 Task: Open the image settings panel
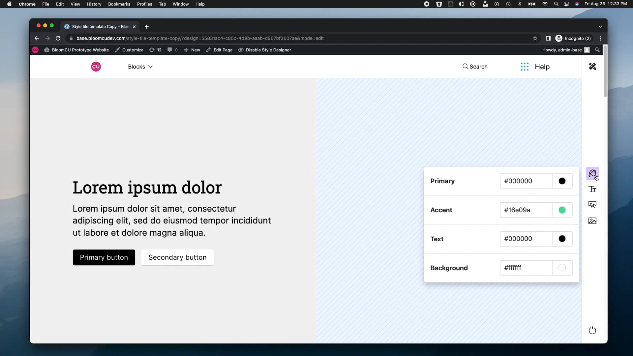pyautogui.click(x=592, y=221)
